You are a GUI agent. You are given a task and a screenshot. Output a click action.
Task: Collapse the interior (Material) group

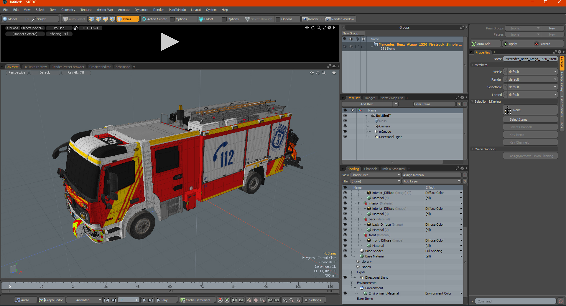(359, 203)
